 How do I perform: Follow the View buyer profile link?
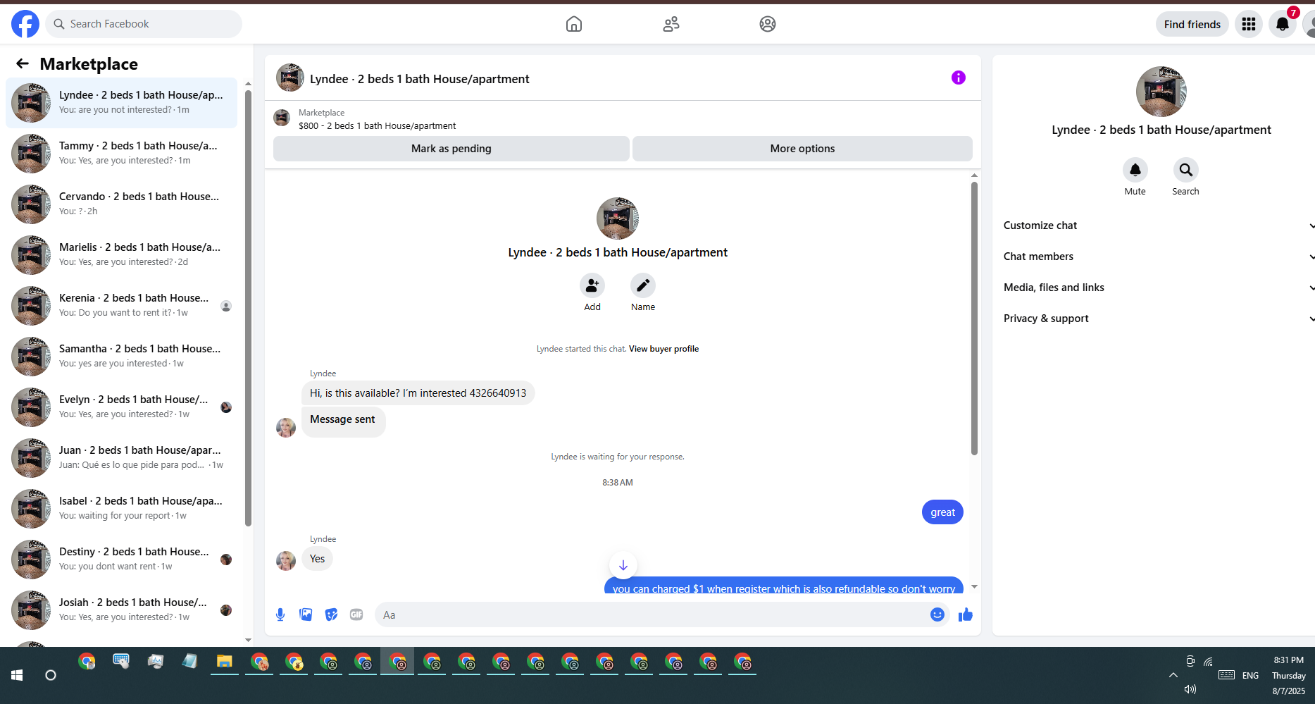(663, 349)
